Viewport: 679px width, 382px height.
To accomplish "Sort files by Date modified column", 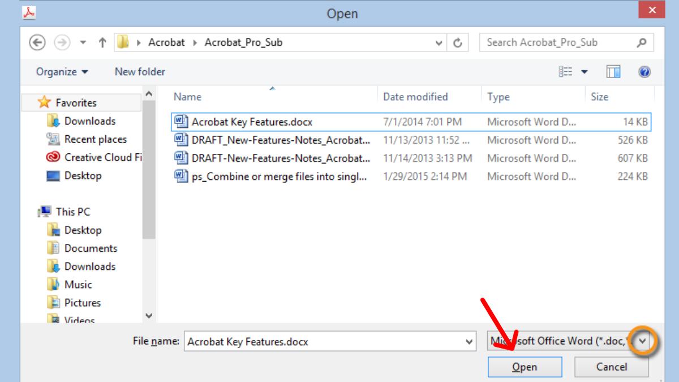I will click(x=415, y=97).
